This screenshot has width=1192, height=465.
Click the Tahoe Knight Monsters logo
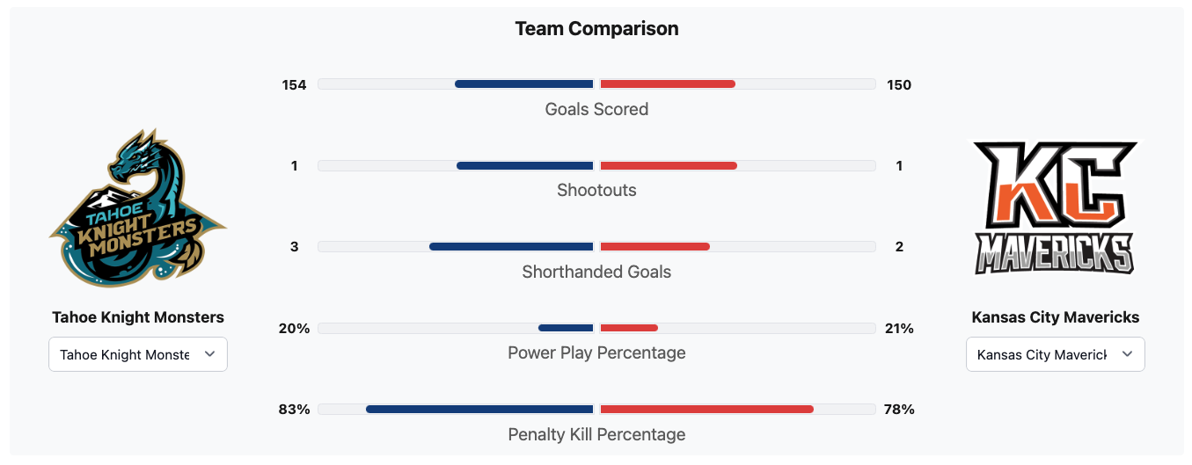point(138,208)
